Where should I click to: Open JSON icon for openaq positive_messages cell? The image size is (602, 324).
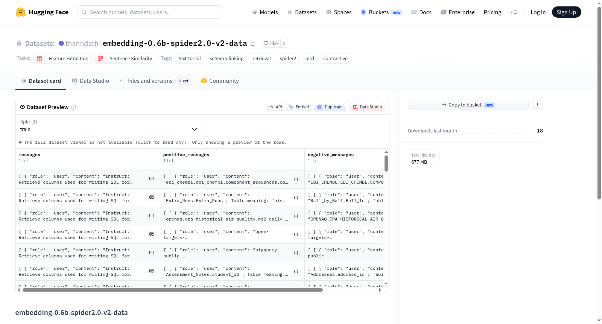pos(296,216)
